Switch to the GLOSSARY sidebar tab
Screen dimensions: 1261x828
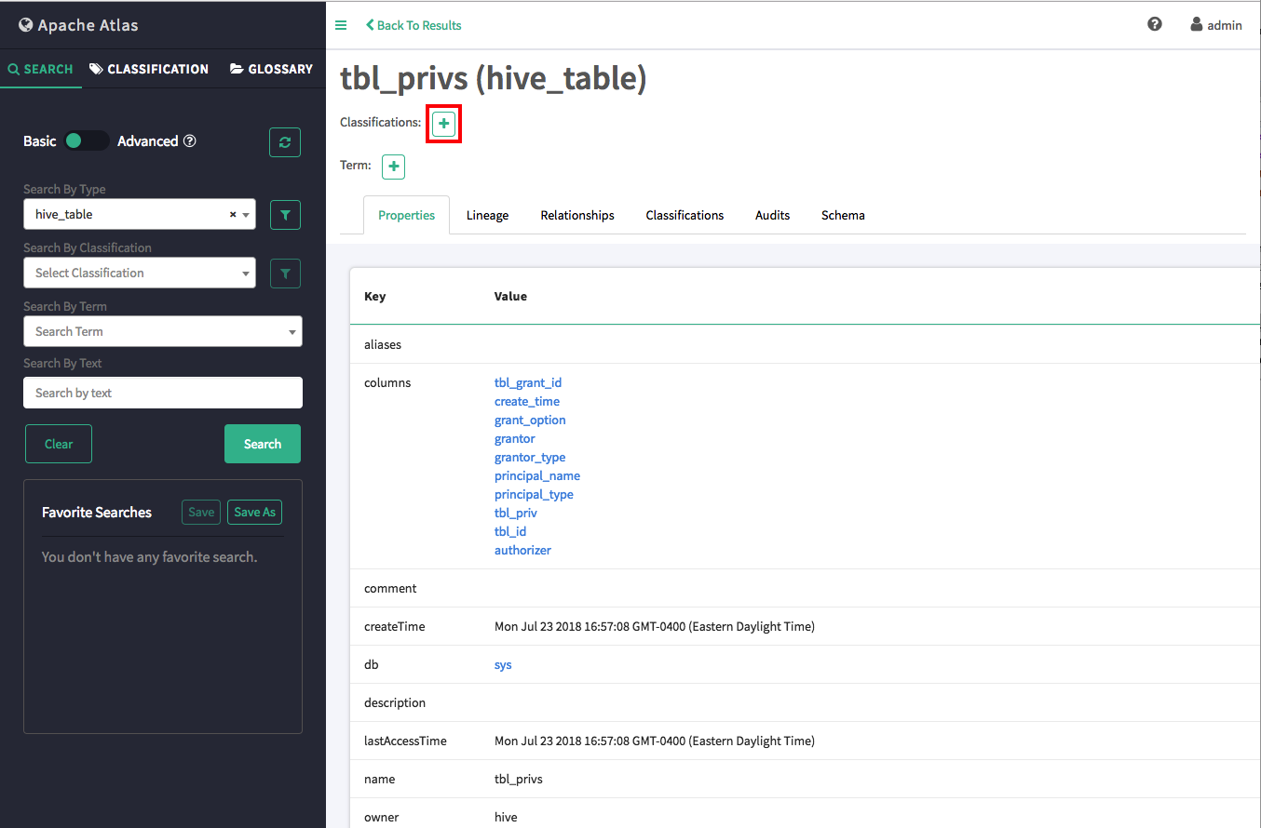coord(271,69)
